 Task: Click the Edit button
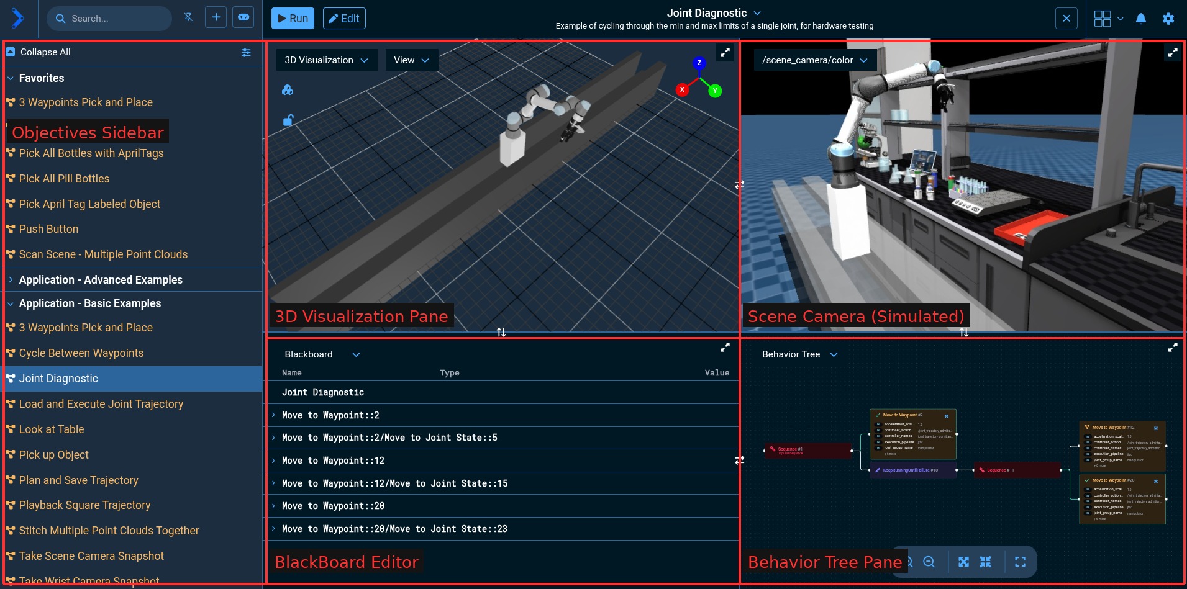(343, 19)
